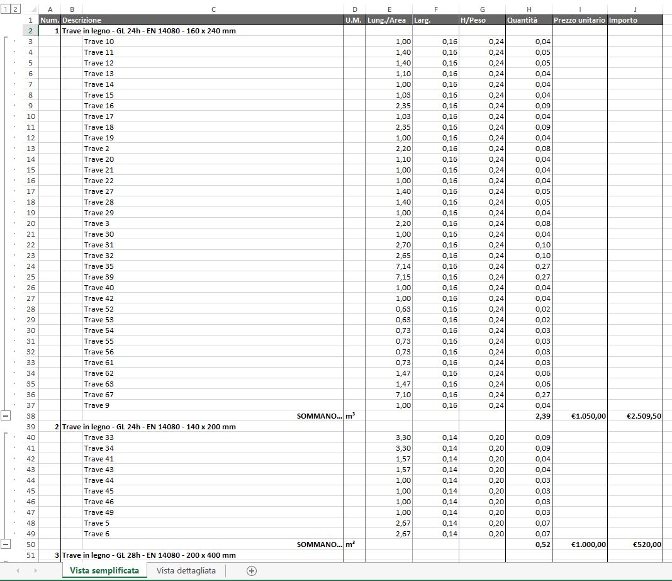Select column H header
The image size is (672, 581).
click(529, 9)
